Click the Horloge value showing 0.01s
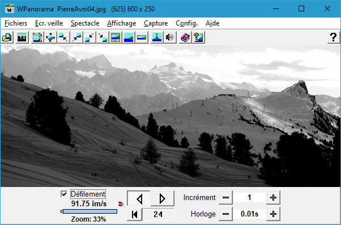This screenshot has width=341, height=225. point(249,214)
